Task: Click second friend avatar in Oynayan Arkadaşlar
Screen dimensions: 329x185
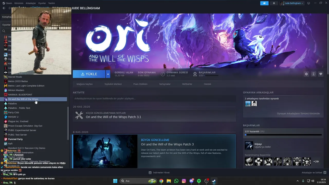Action: [x=254, y=104]
